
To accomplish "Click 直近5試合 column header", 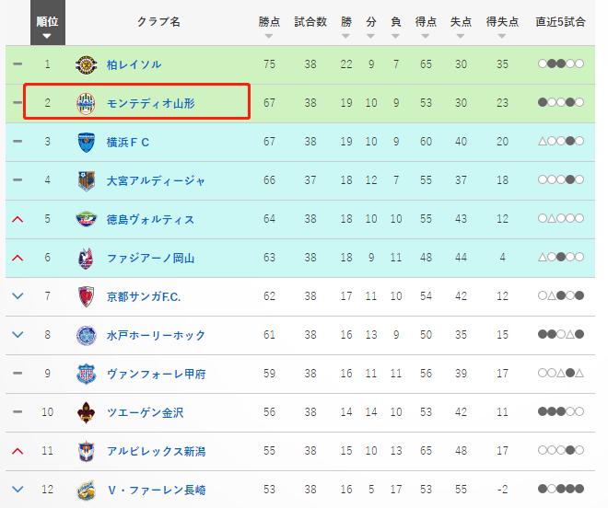I will point(560,21).
